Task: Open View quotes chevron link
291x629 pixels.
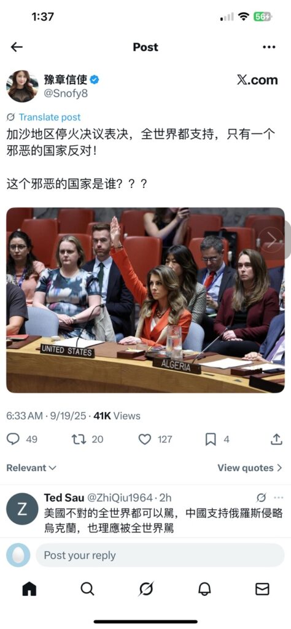Action: 250,467
